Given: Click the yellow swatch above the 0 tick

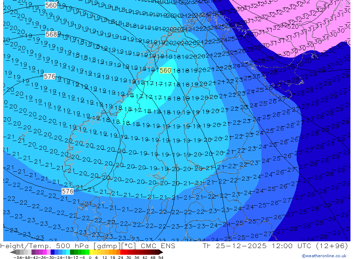Looking at the screenshot, I should pyautogui.click(x=91, y=252).
